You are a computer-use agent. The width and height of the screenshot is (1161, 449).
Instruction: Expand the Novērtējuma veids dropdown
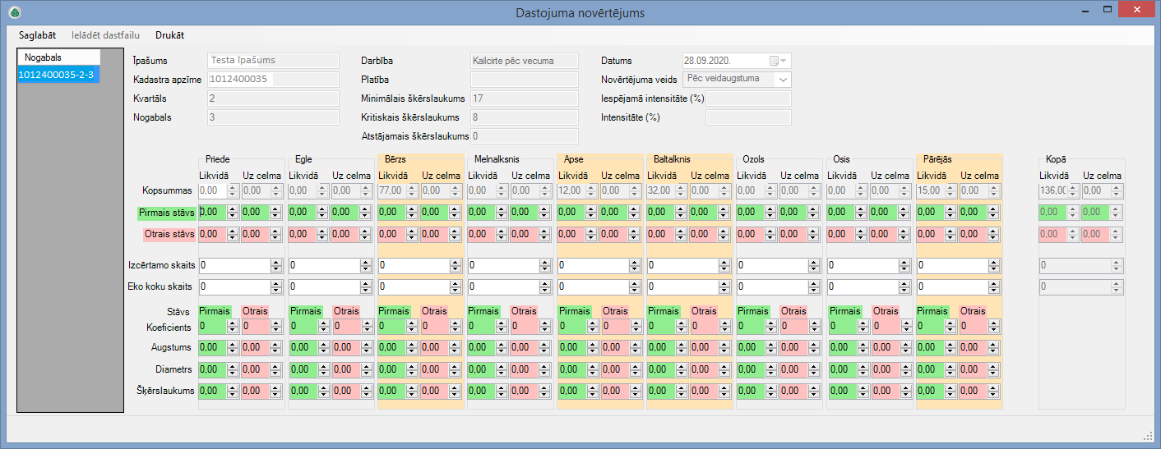[x=783, y=80]
